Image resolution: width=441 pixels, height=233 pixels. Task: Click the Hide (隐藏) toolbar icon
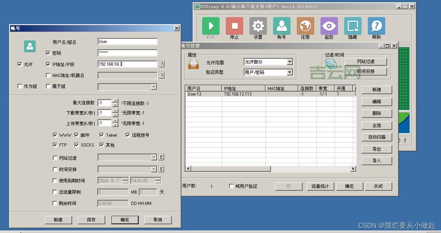click(353, 26)
